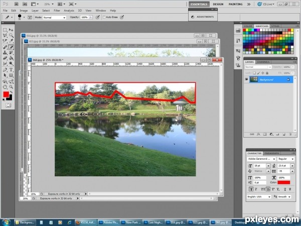Toggle tablet pressure for size

click(122, 17)
